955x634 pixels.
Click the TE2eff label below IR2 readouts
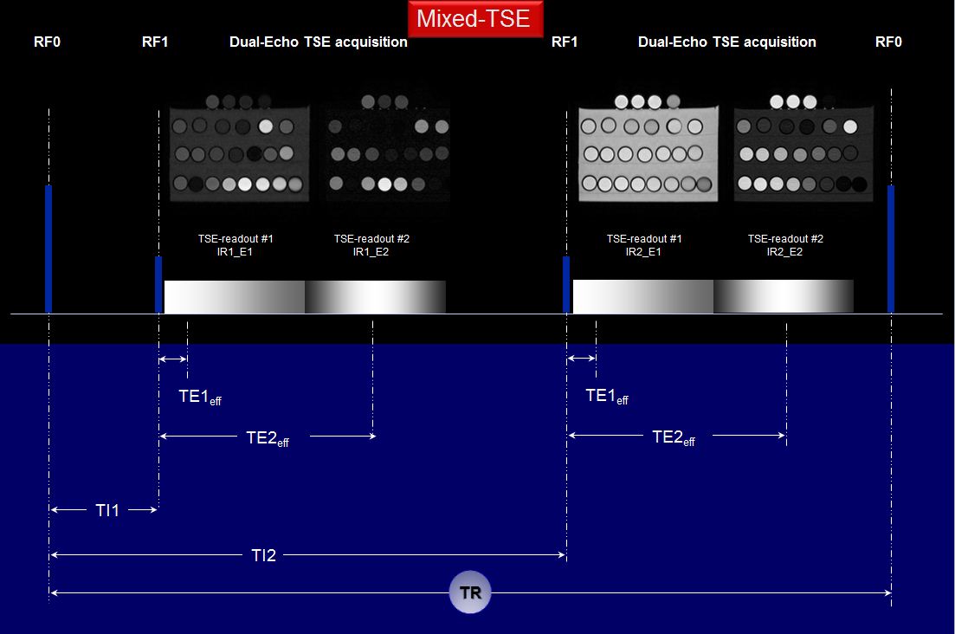point(673,437)
